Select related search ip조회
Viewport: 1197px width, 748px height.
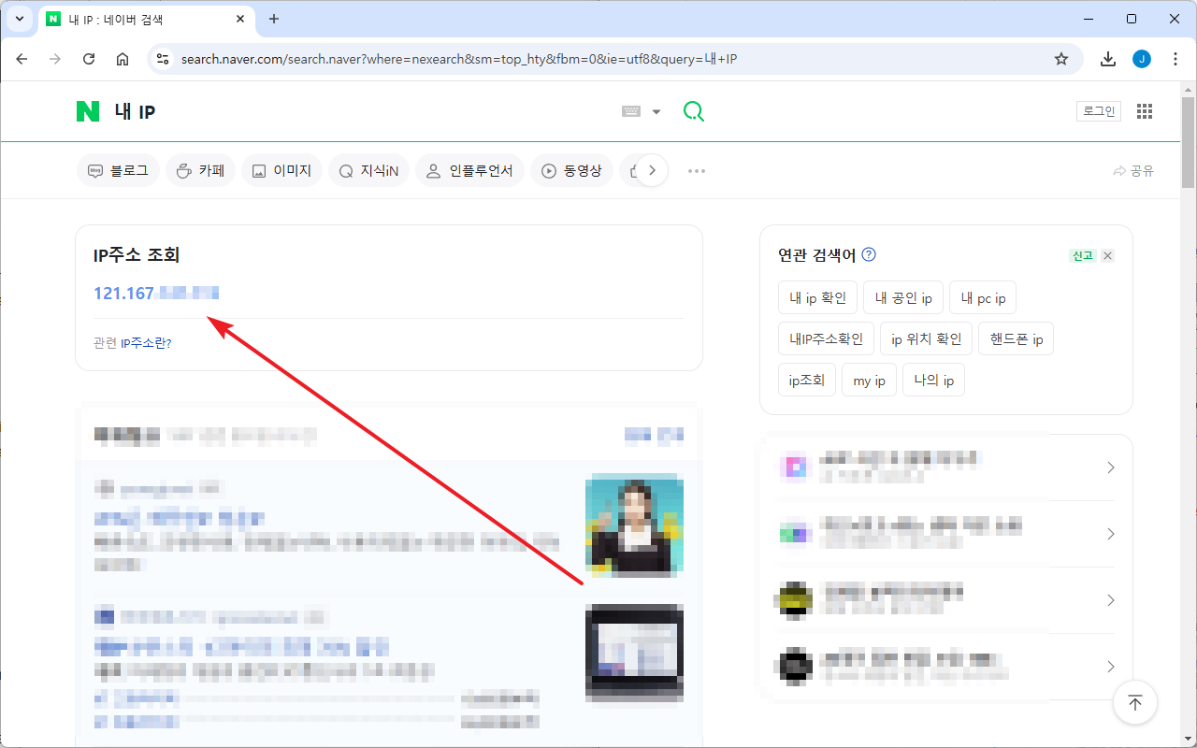point(807,381)
